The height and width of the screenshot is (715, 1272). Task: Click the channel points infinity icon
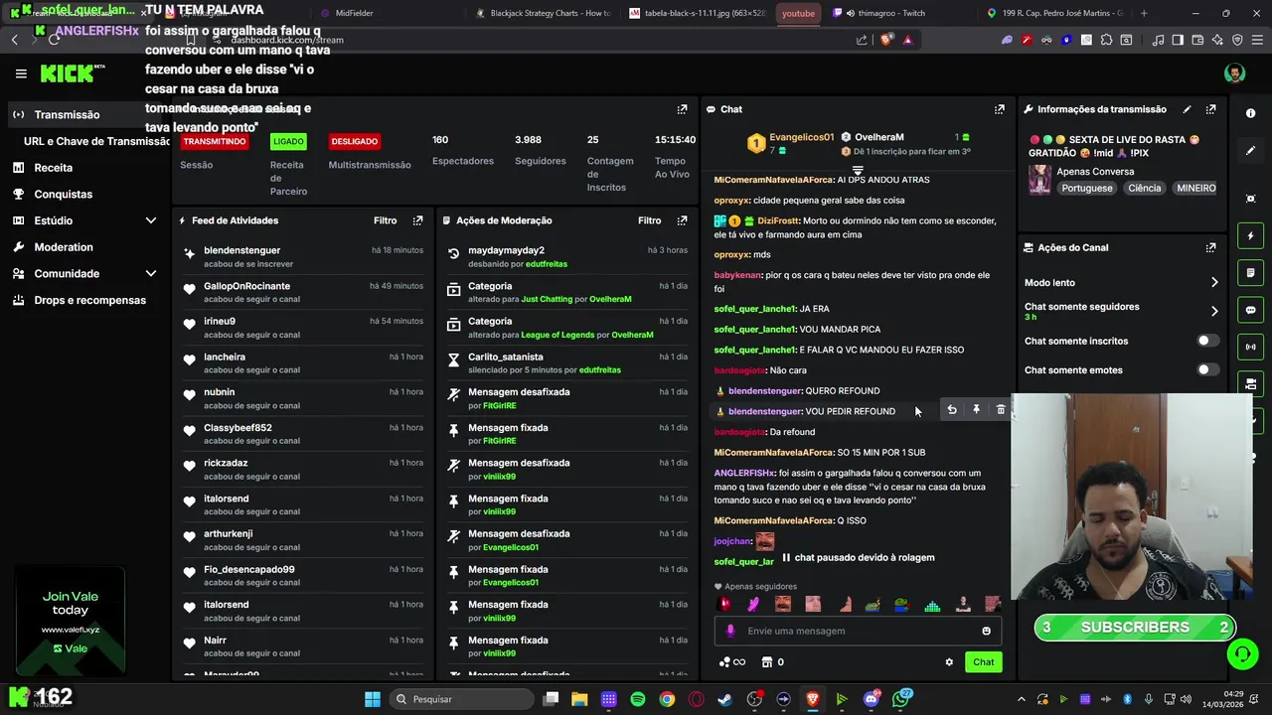(x=731, y=662)
